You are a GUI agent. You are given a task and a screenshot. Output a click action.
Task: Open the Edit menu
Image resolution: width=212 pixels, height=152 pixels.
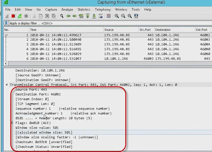coord(18,10)
